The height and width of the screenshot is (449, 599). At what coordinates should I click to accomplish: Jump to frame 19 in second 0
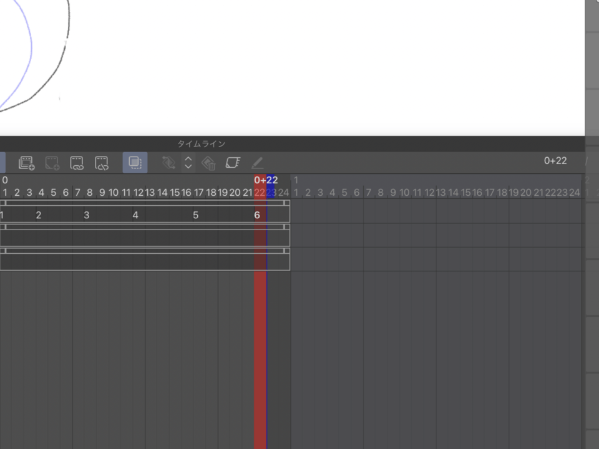coord(223,193)
